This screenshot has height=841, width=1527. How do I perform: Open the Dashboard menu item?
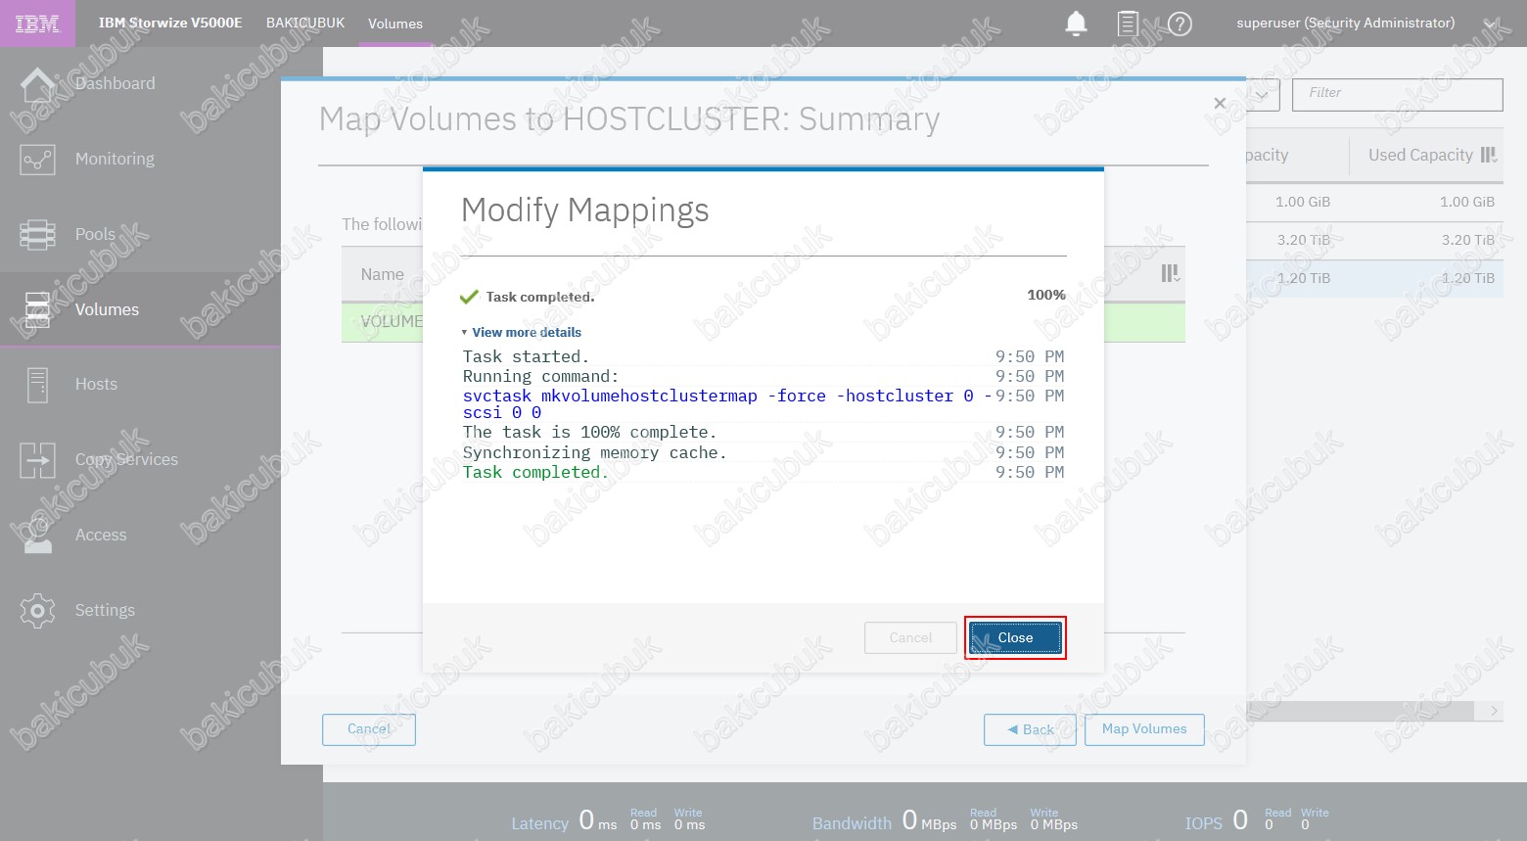[116, 84]
